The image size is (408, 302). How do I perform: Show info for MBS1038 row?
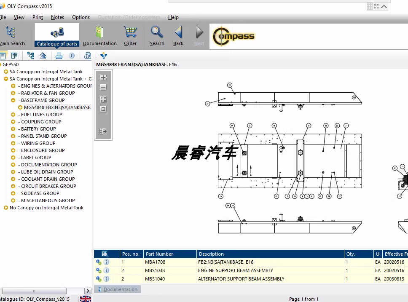106,270
